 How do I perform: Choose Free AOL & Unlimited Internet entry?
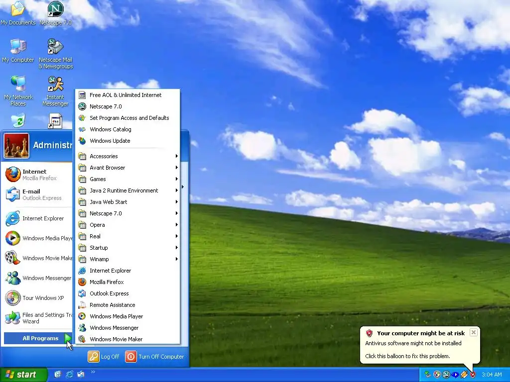(x=127, y=95)
